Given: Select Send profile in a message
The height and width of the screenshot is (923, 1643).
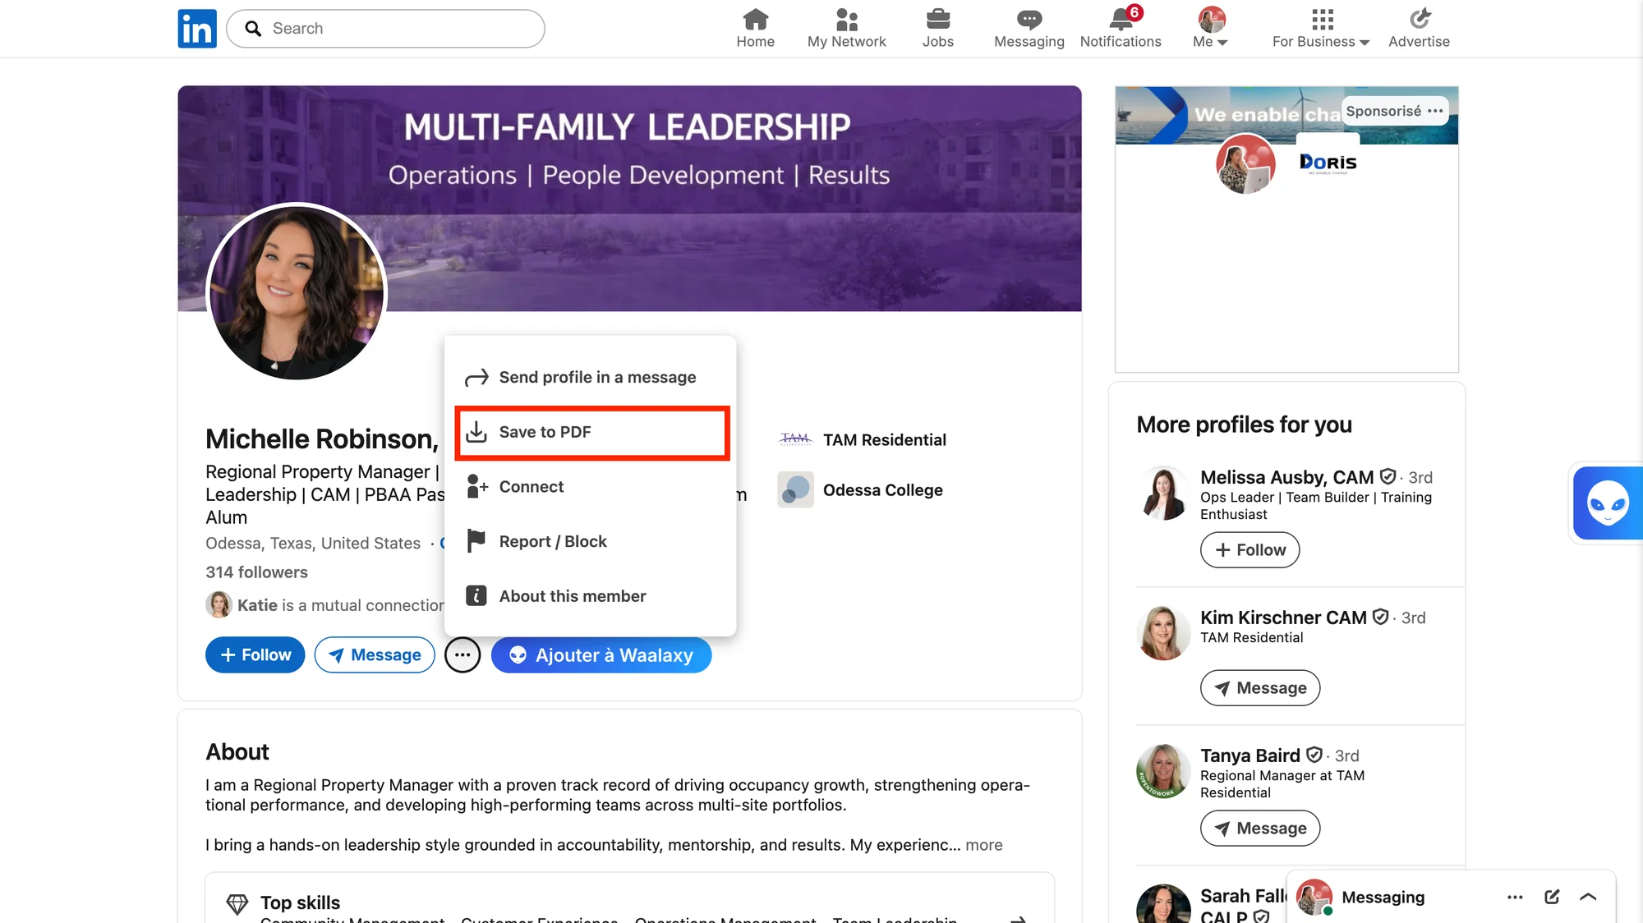Looking at the screenshot, I should click(591, 377).
